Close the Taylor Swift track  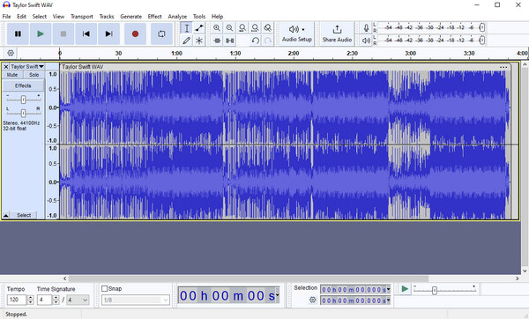[x=6, y=67]
